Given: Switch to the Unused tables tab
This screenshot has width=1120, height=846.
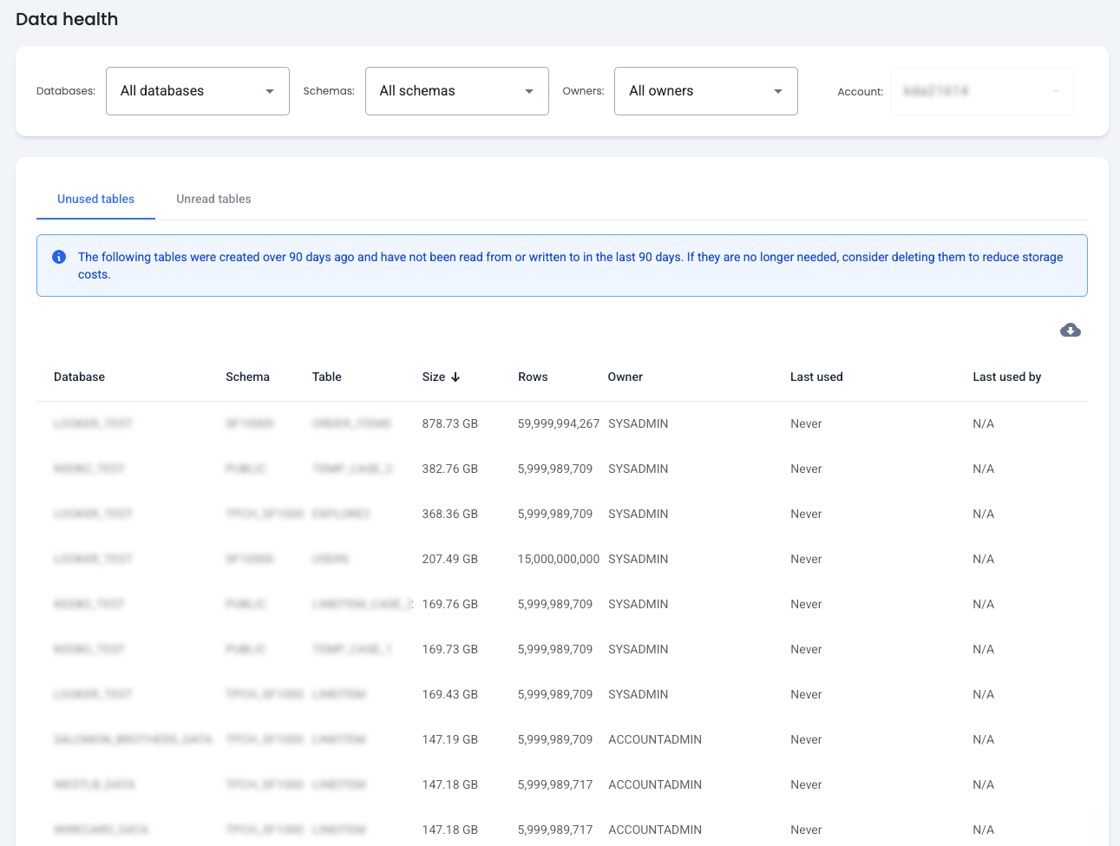Looking at the screenshot, I should click(x=95, y=199).
